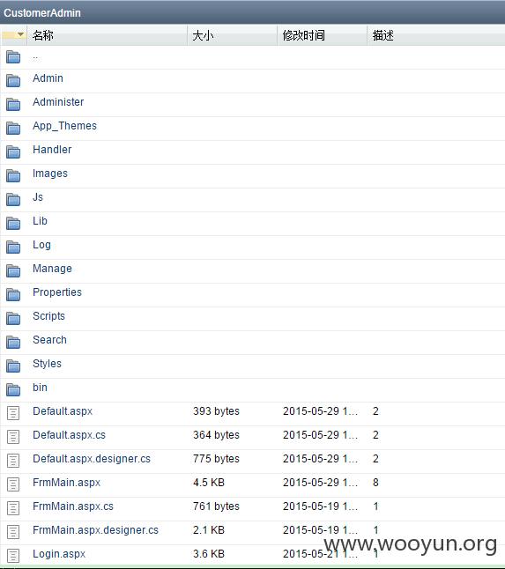Open the Search folder name
The image size is (505, 569).
point(49,340)
